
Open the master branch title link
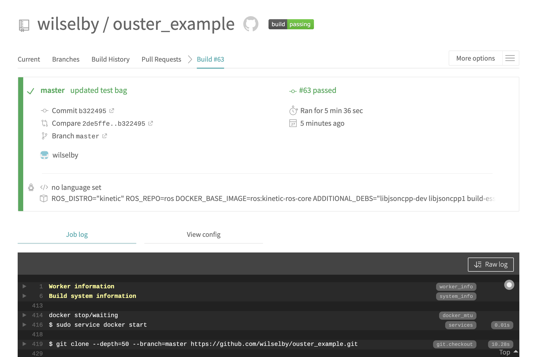pos(52,90)
